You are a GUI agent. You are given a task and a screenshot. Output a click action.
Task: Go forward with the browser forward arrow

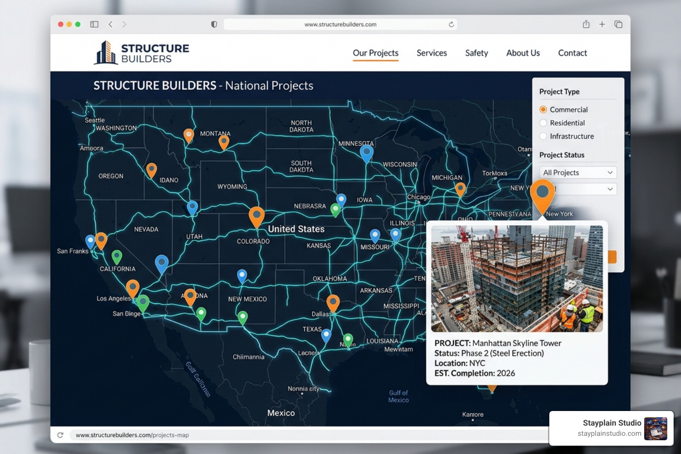click(124, 24)
